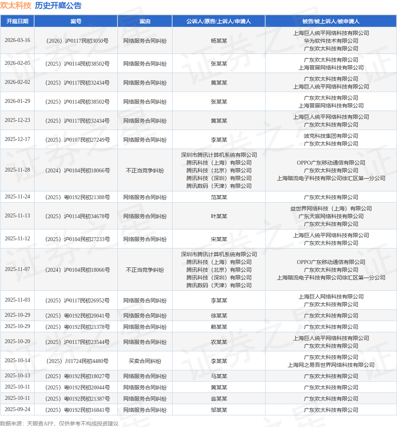Screen dimensions: 397x427
Task: Click the date 2025-10-20
Action: [17, 342]
